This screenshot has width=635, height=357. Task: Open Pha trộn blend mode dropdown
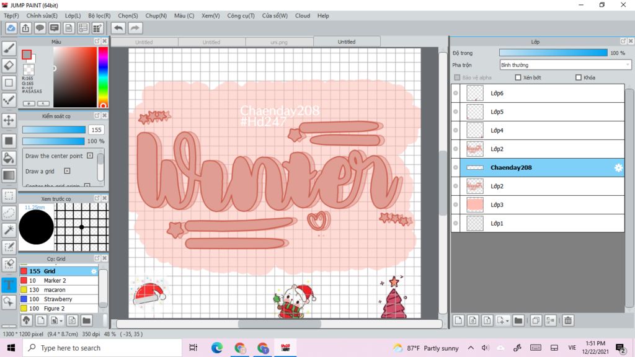(566, 64)
